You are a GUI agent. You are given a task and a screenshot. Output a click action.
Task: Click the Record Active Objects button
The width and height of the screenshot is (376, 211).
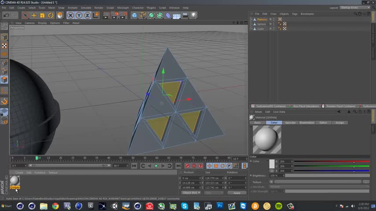(187, 166)
